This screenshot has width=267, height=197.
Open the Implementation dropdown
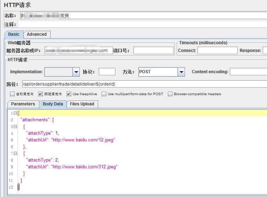[x=76, y=72]
